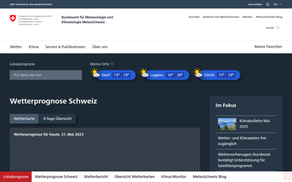Click the Swiss coat of arms logo
This screenshot has height=182, width=292.
click(13, 18)
